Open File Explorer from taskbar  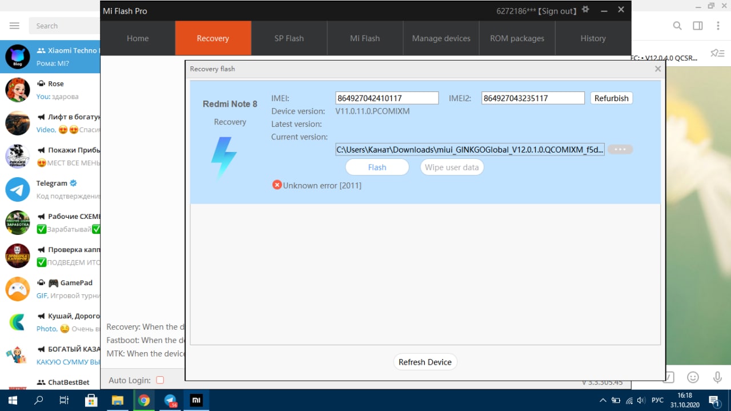[x=117, y=400]
